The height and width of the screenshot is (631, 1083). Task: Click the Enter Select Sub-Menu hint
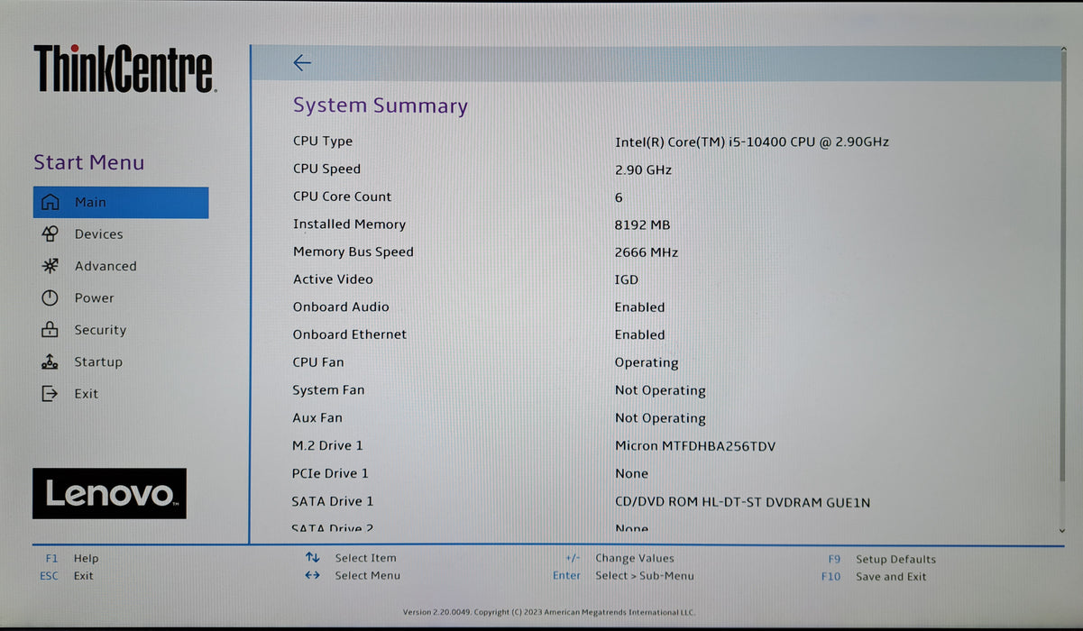pos(623,576)
